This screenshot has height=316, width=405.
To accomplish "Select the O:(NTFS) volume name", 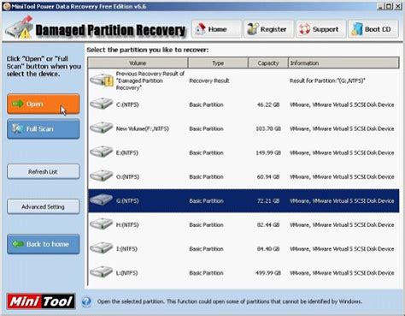I will [127, 177].
